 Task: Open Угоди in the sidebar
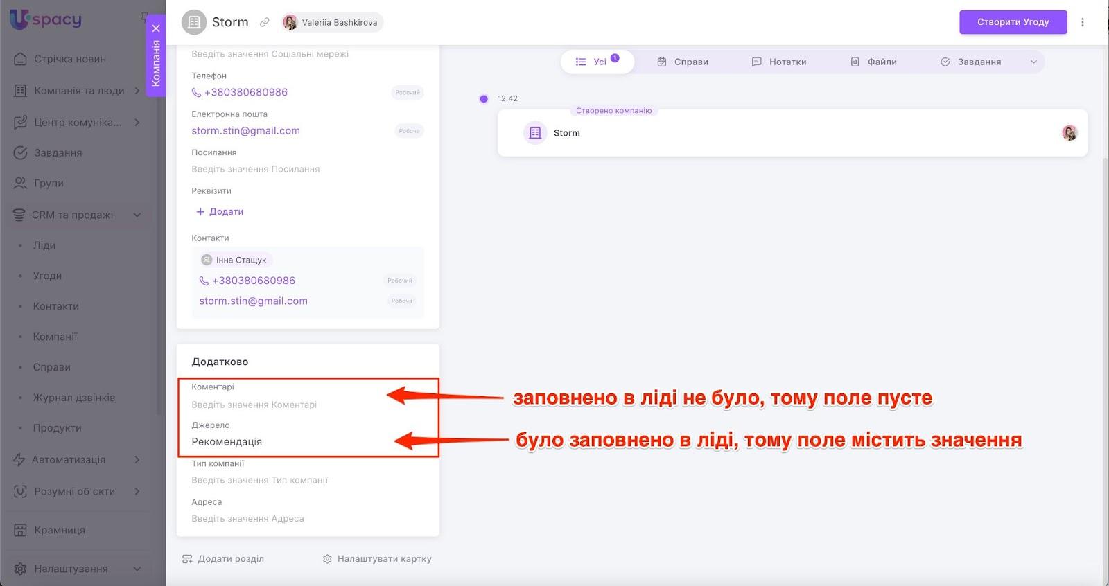(x=47, y=276)
